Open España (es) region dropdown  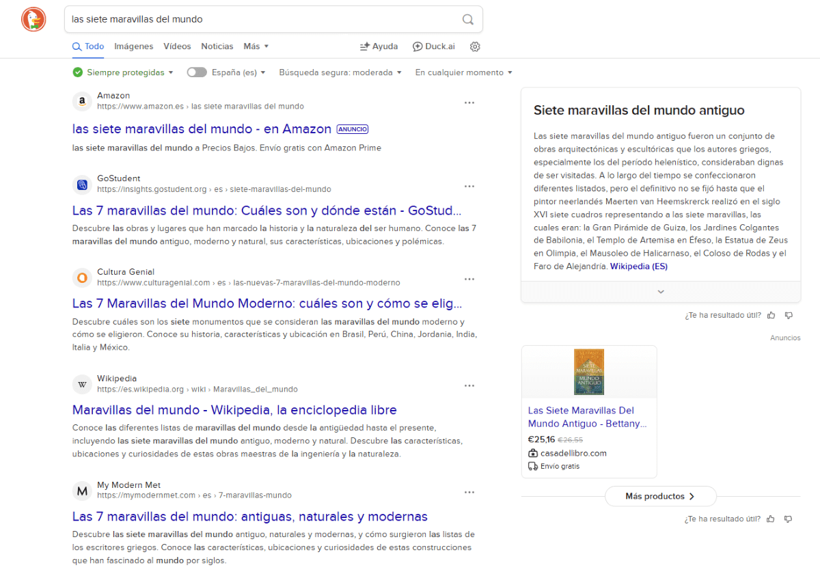(238, 72)
